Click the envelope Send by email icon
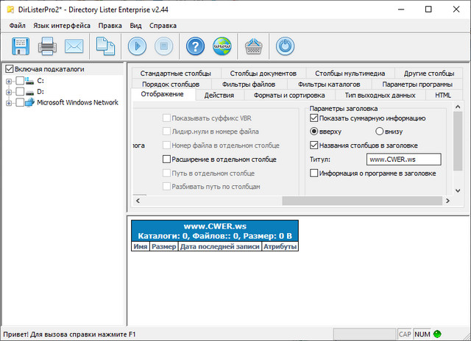The width and height of the screenshot is (471, 341). click(74, 46)
